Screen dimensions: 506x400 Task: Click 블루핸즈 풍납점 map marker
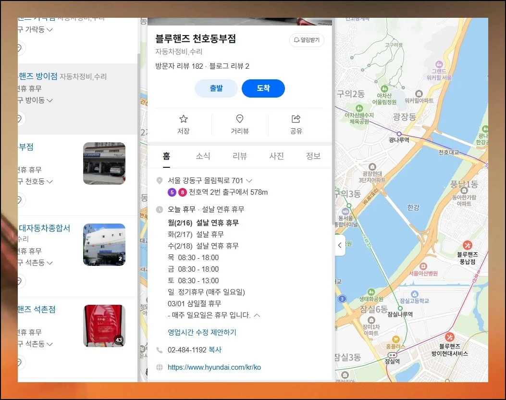(467, 246)
